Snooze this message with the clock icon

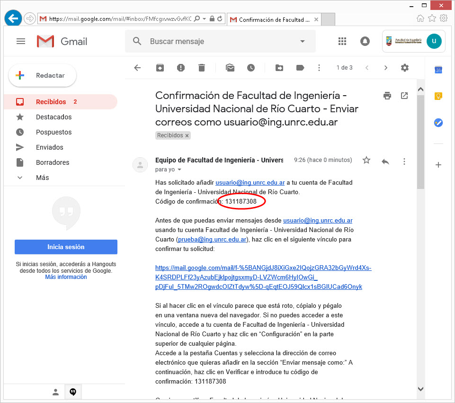click(251, 68)
